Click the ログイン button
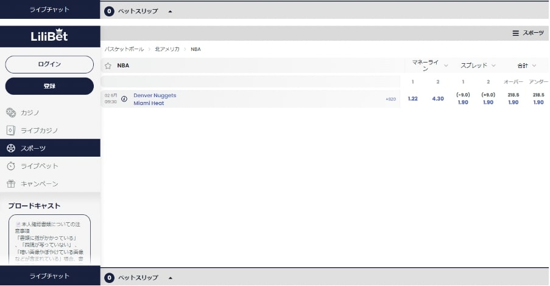The image size is (550, 286). pyautogui.click(x=49, y=64)
